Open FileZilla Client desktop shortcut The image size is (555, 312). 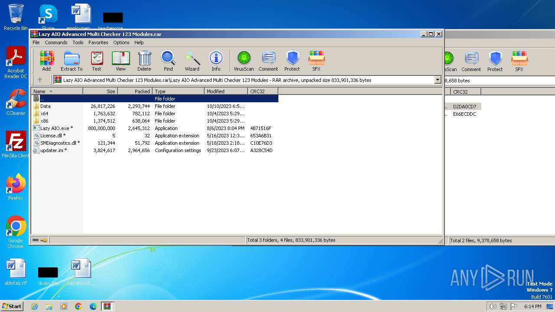16,145
